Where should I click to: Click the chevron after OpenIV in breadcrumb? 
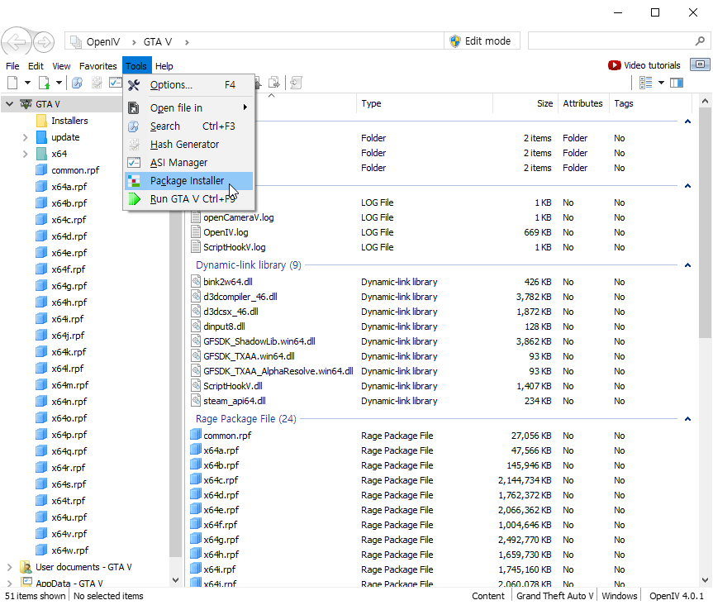(x=134, y=42)
